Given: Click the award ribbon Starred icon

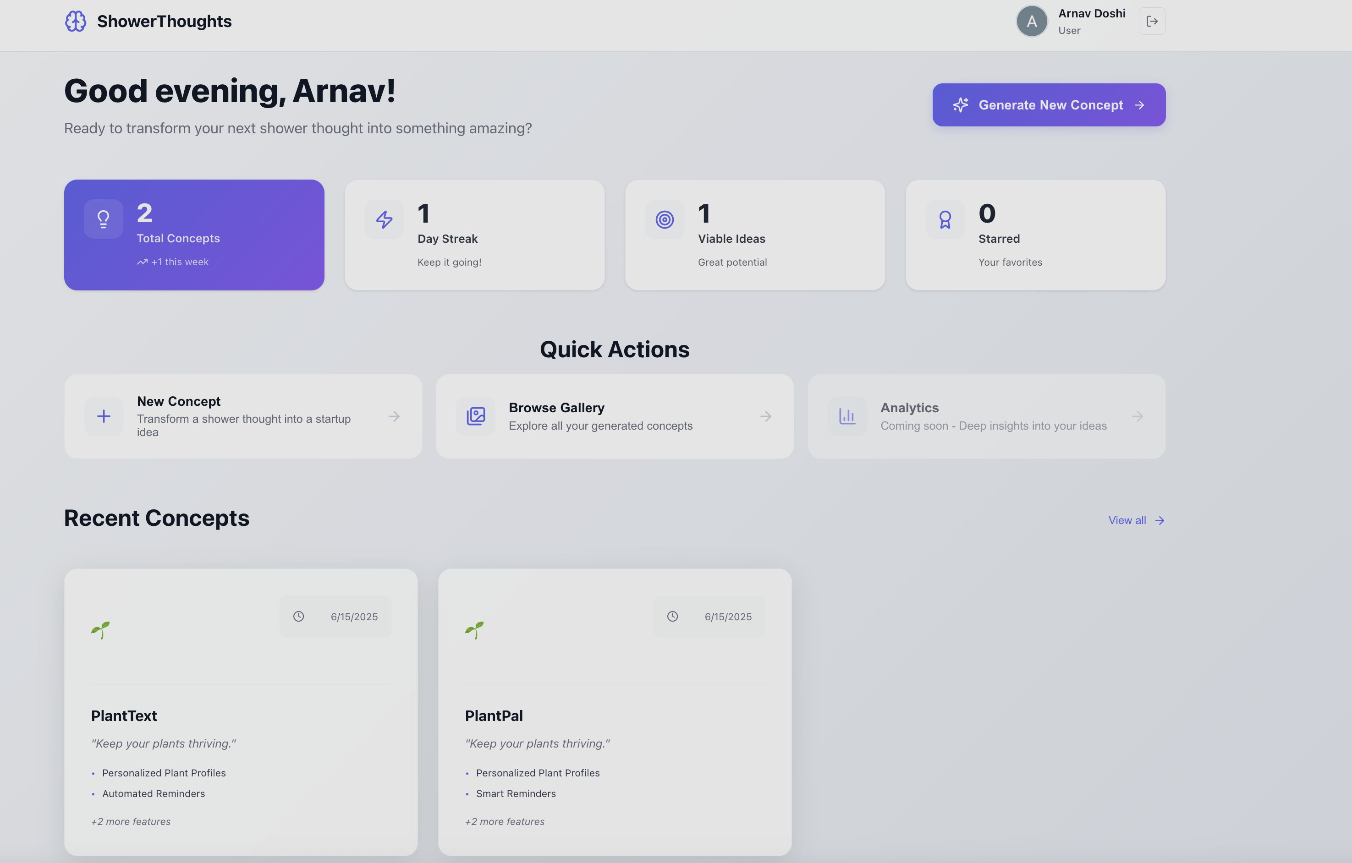Looking at the screenshot, I should 945,219.
